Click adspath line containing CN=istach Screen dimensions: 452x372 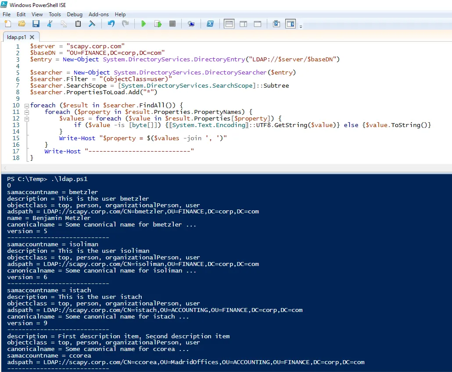(155, 310)
